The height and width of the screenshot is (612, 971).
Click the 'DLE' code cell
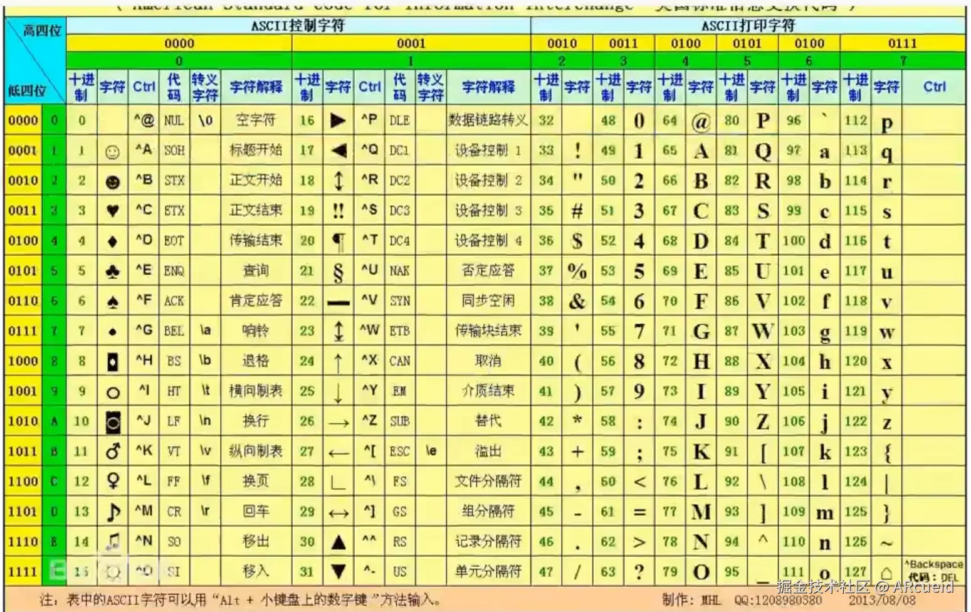click(399, 120)
